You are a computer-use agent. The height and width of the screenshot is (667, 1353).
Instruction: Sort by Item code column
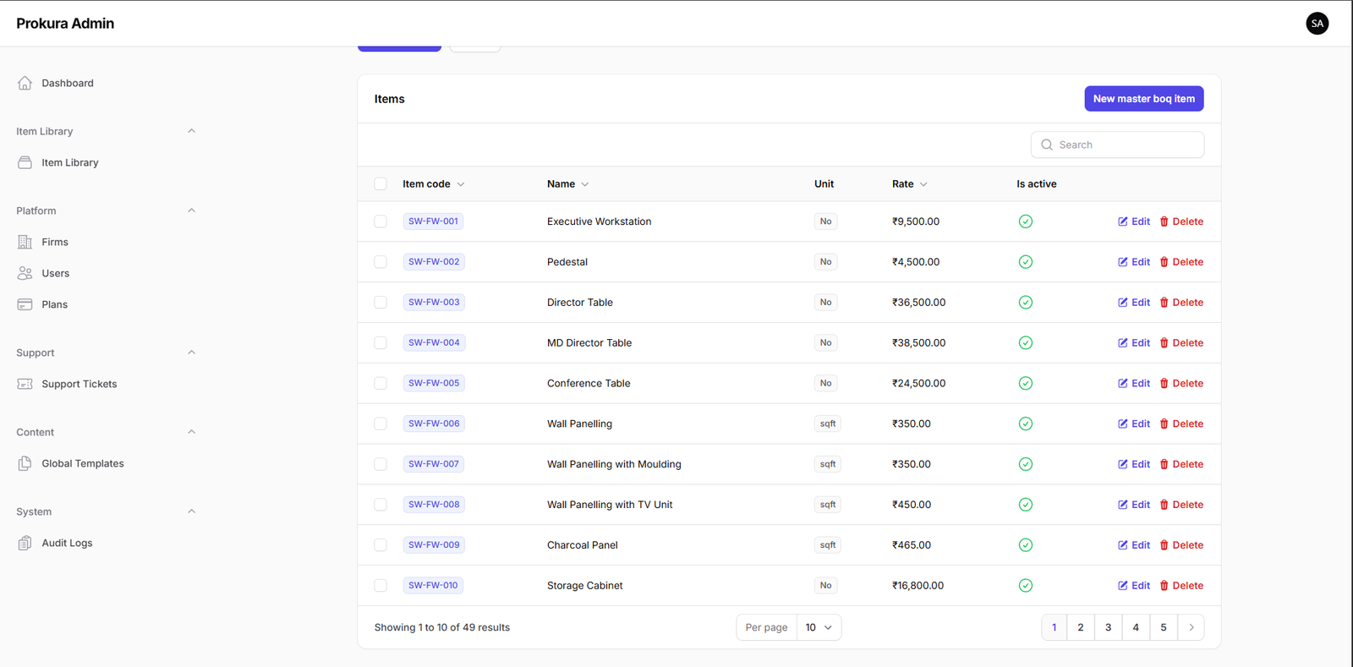click(x=433, y=183)
